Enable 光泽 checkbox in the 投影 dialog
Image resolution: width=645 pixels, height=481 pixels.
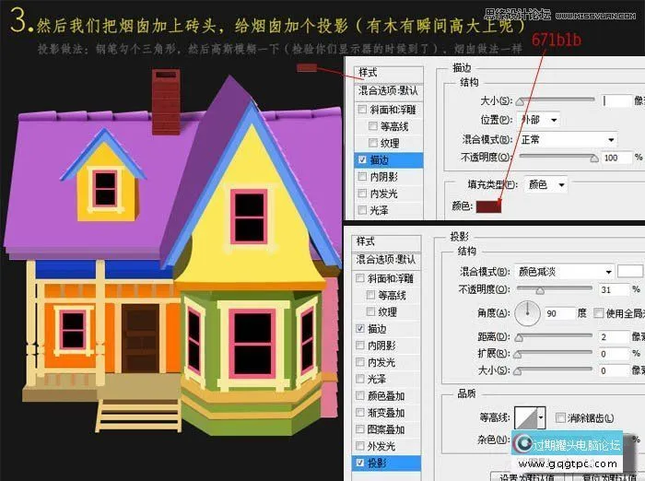(x=360, y=379)
